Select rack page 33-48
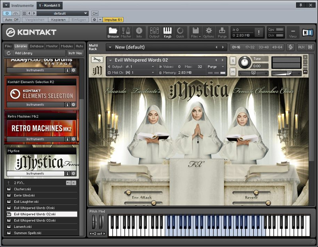 pyautogui.click(x=264, y=47)
